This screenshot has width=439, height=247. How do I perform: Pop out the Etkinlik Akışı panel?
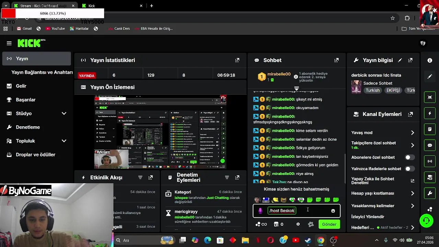(151, 177)
